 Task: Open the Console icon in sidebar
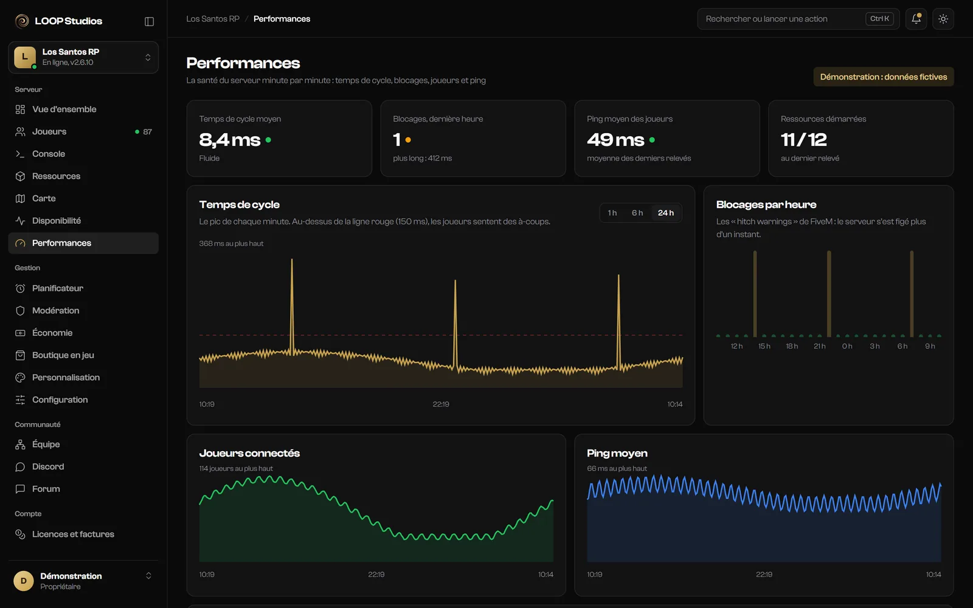[x=20, y=154]
